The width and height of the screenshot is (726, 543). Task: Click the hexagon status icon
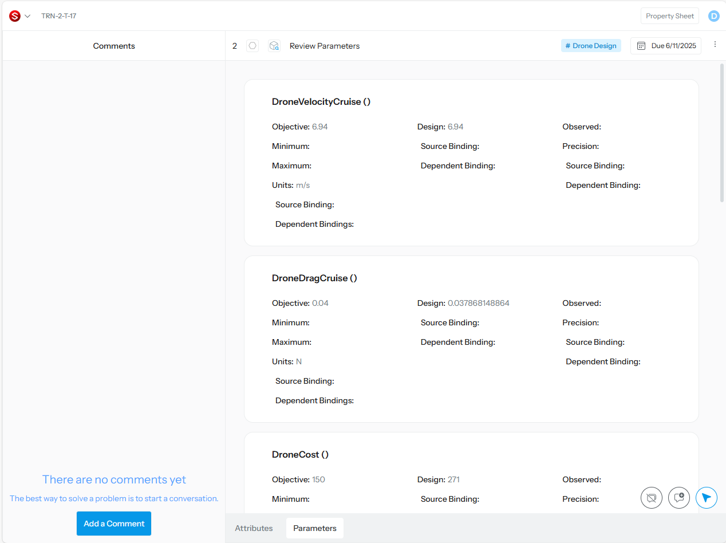click(252, 46)
